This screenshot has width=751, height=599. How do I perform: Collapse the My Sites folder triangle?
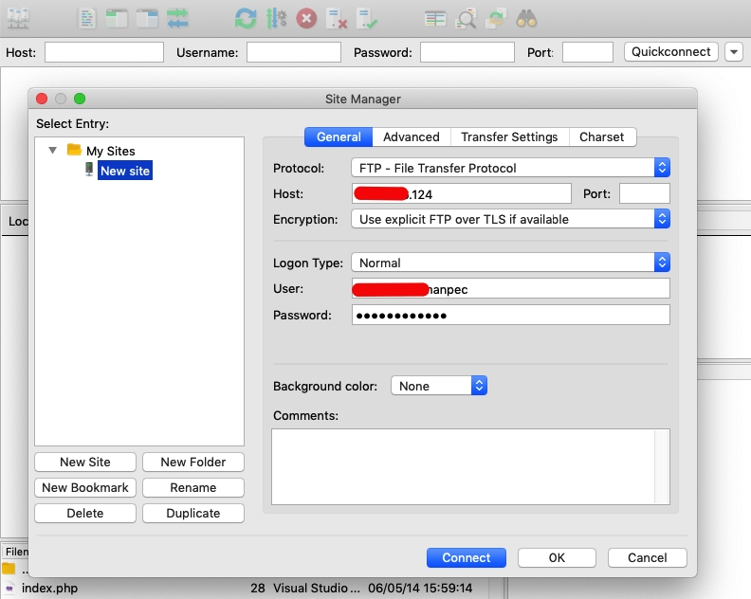52,150
